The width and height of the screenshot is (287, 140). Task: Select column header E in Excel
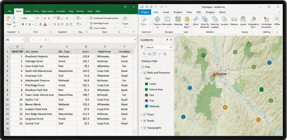pyautogui.click(x=105, y=47)
